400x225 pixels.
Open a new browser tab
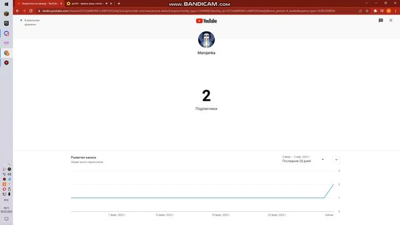[119, 4]
